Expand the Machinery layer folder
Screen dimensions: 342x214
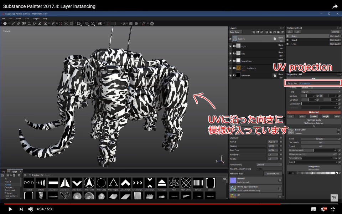[234, 68]
